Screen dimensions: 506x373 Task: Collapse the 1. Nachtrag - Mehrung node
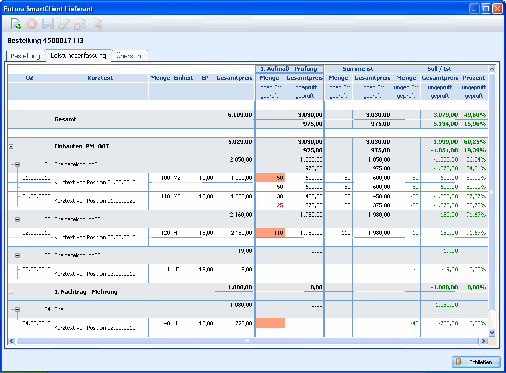(x=11, y=292)
